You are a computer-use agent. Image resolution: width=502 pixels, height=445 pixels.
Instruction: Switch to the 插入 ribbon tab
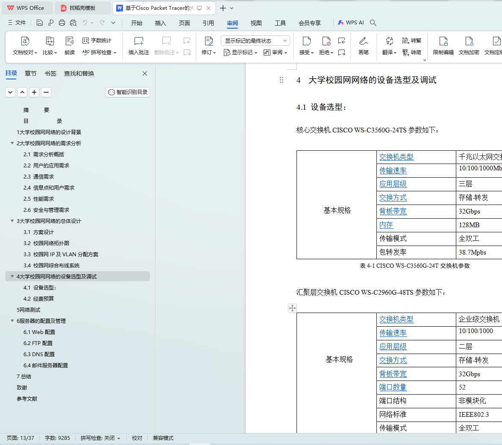pos(160,23)
